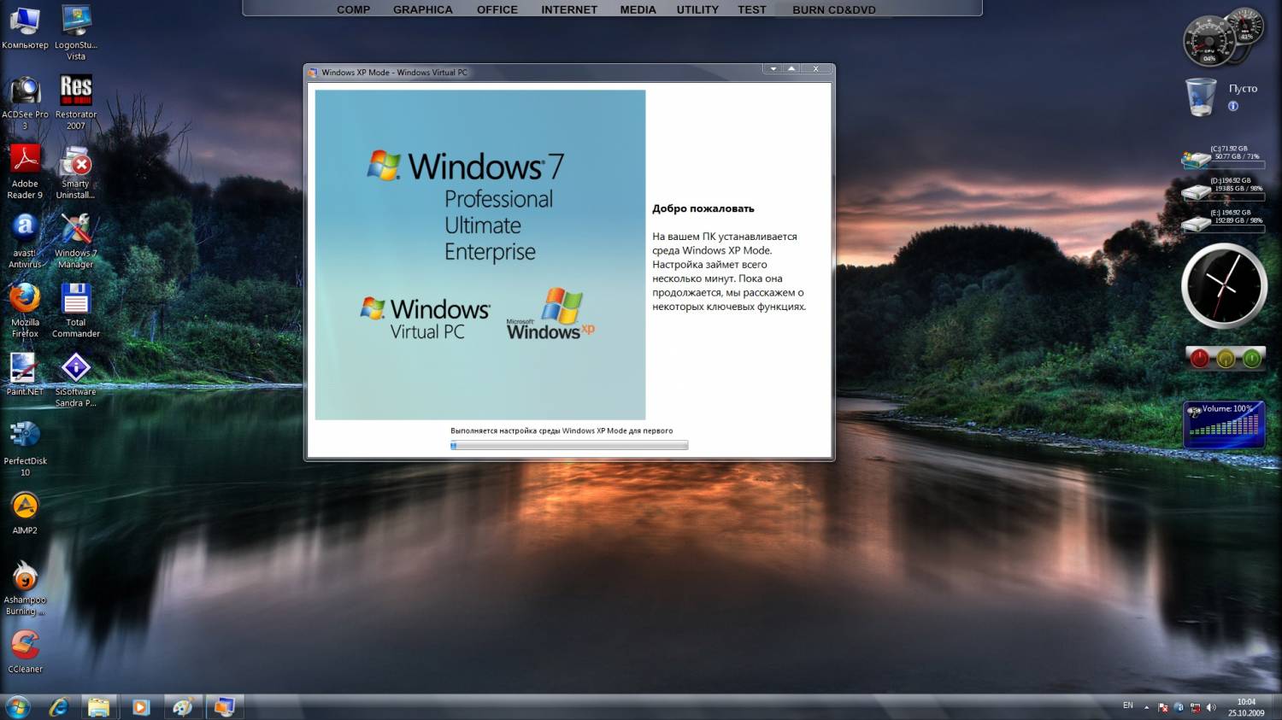Launch Adobe Reader 9 shortcut
Screen dimensions: 1282x720
point(25,171)
